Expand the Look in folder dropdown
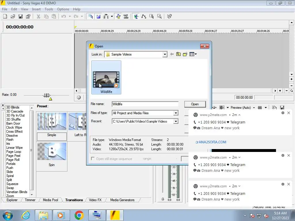This screenshot has width=295, height=221. pyautogui.click(x=165, y=54)
